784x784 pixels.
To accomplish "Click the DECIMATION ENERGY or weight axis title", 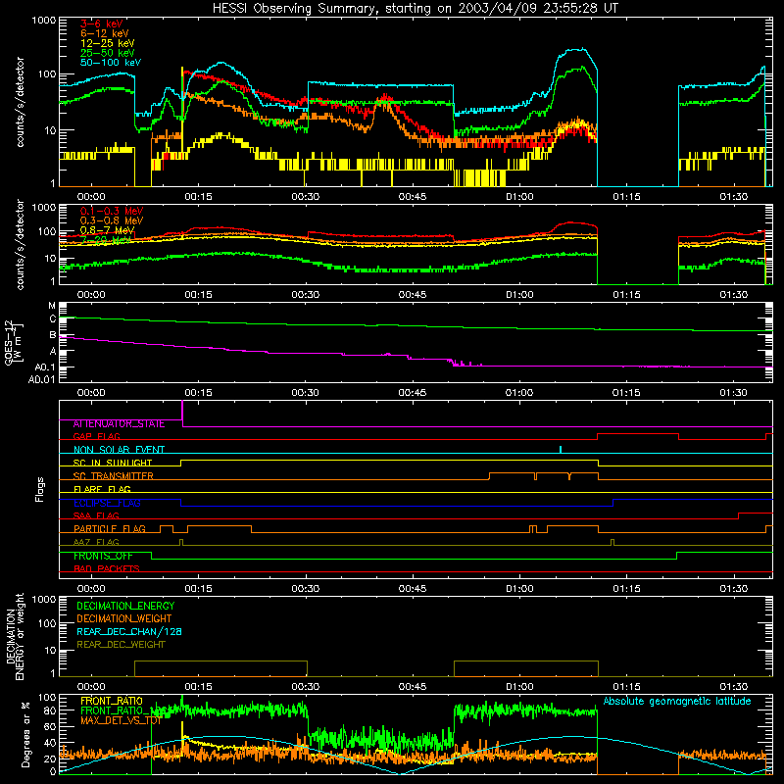I will pos(15,636).
